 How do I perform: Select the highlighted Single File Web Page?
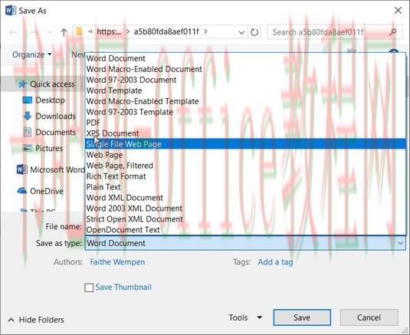[245, 144]
